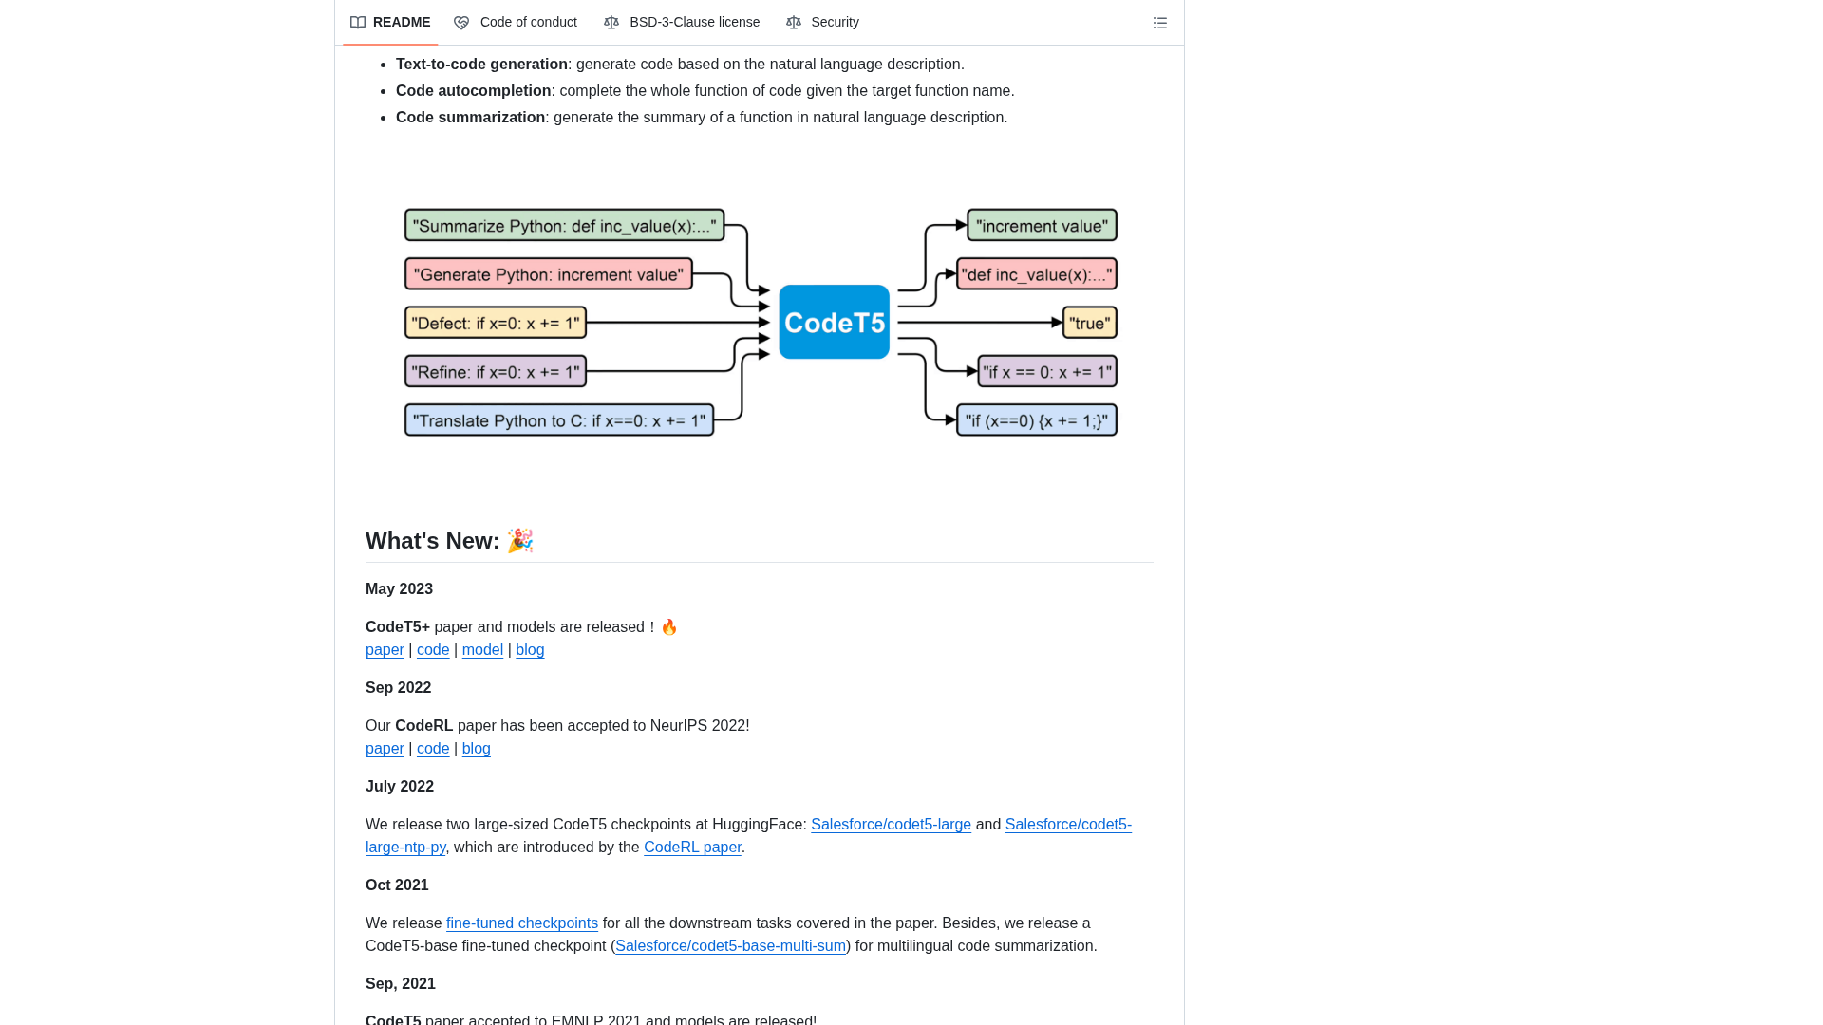Open the CodeT5+ paper link
1823x1025 pixels.
click(385, 650)
